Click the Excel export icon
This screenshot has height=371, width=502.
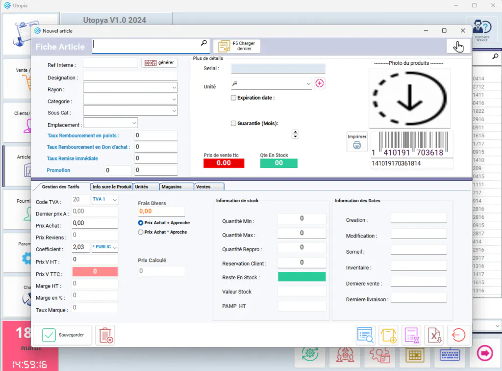(434, 335)
